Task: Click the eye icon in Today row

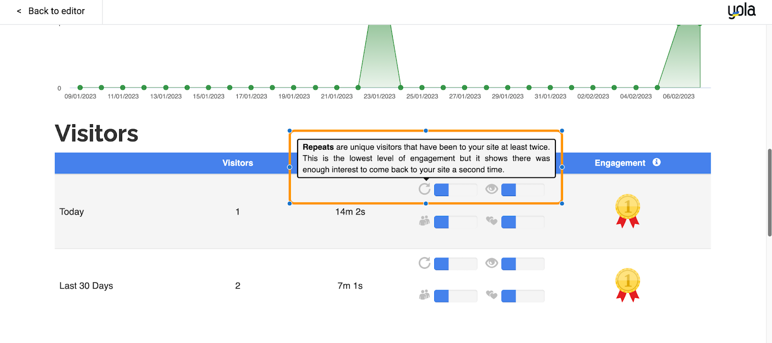Action: click(492, 189)
